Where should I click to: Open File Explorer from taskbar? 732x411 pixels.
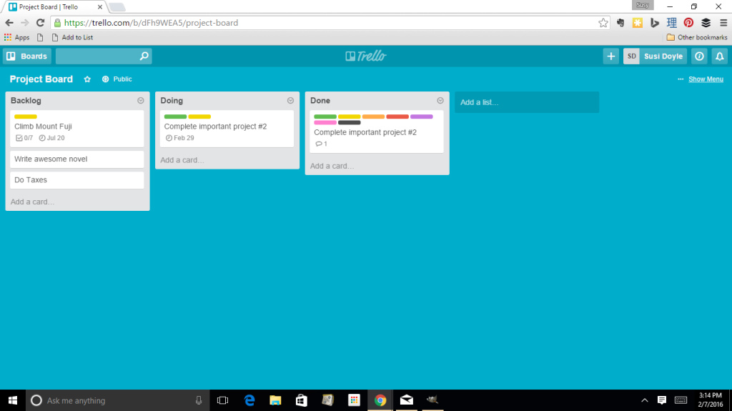(x=275, y=400)
